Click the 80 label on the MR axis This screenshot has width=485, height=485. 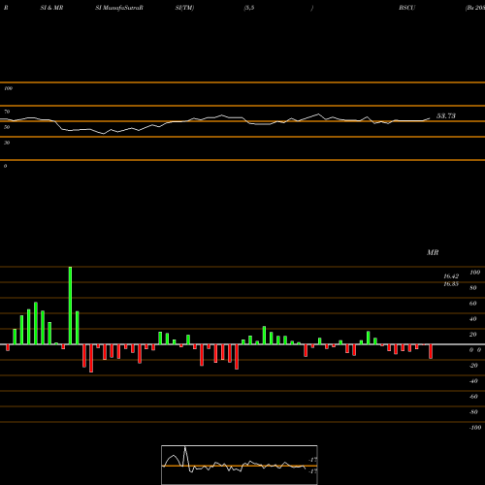click(x=472, y=288)
